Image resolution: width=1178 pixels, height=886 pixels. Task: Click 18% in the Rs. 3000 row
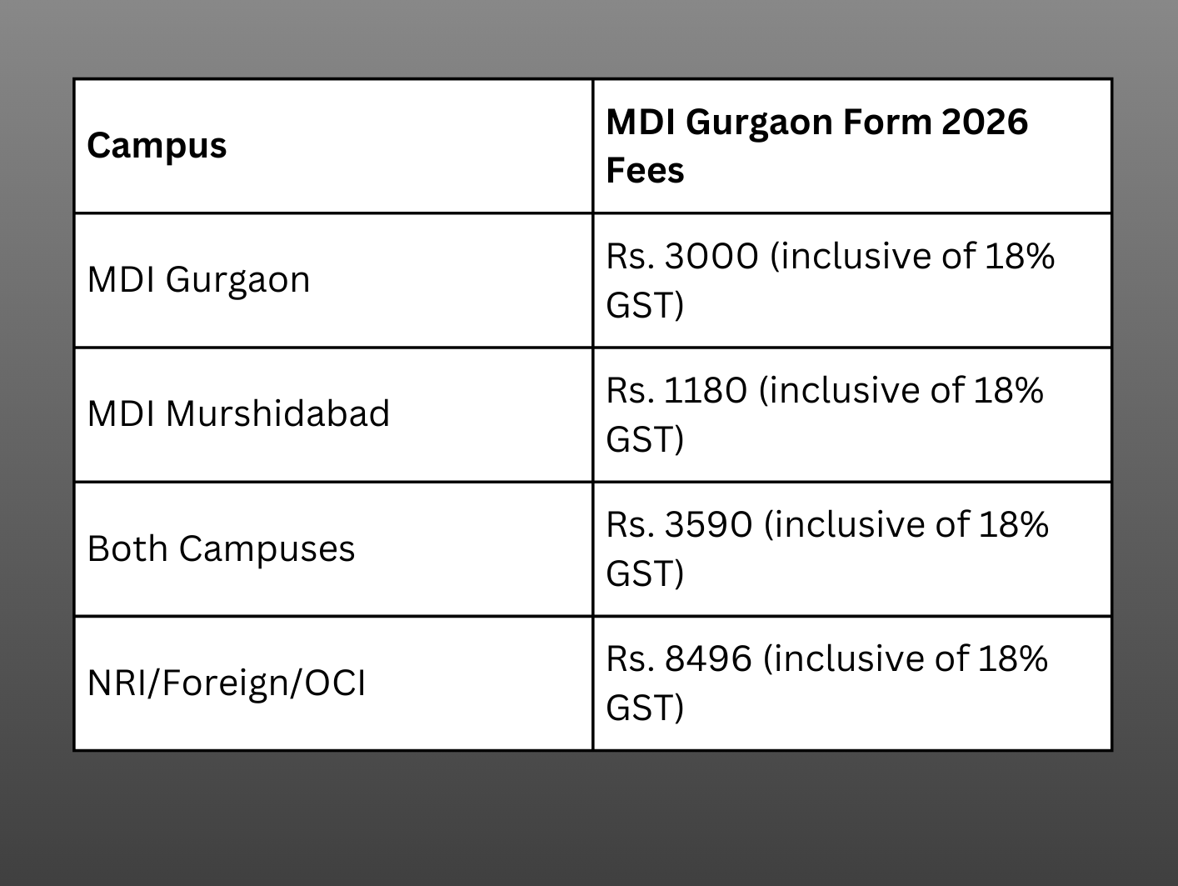point(1020,256)
